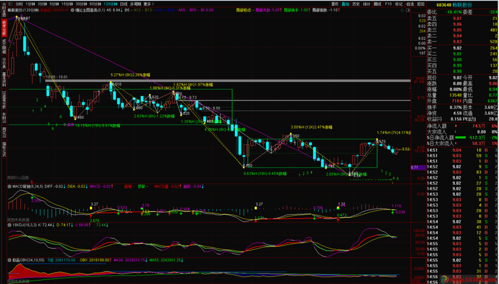Open the 统计 statistics menu

click(367, 3)
